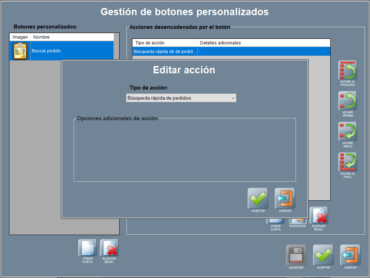The height and width of the screenshot is (278, 370).
Task: Click Eliminar selec. under the actions list
Action: (x=319, y=217)
